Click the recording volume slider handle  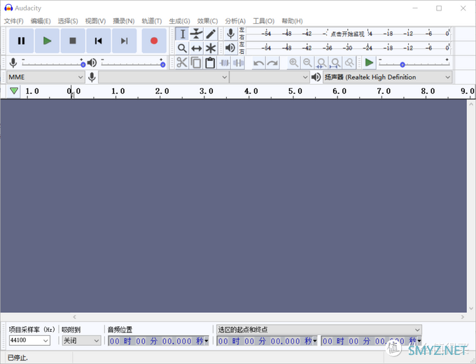(83, 64)
